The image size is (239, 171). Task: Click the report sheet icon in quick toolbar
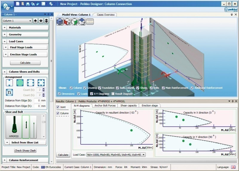(43, 4)
